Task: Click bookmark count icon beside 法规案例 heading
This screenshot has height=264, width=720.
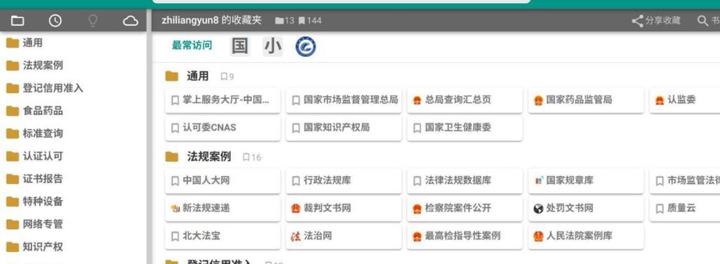Action: coord(246,157)
